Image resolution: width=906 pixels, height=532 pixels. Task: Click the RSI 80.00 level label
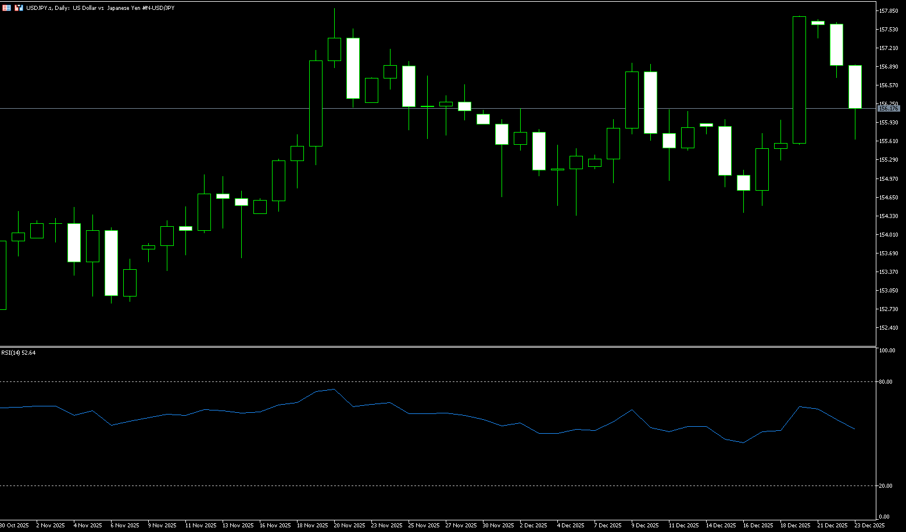pyautogui.click(x=886, y=382)
